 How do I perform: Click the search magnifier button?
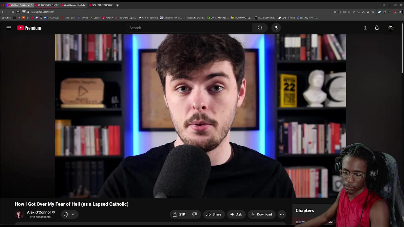[260, 28]
